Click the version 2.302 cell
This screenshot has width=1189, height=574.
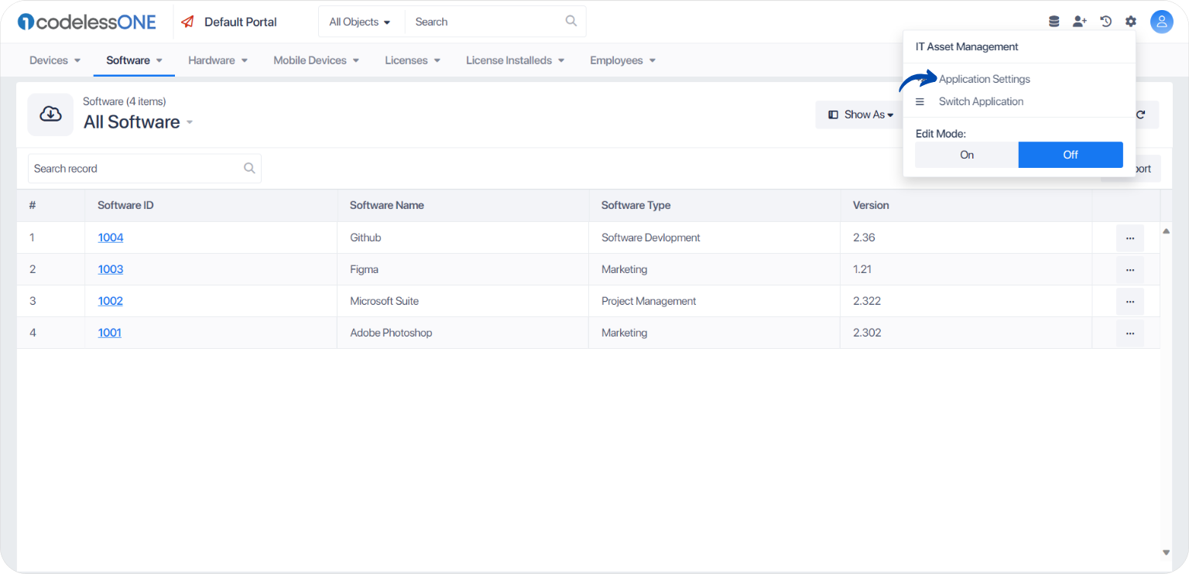point(966,333)
